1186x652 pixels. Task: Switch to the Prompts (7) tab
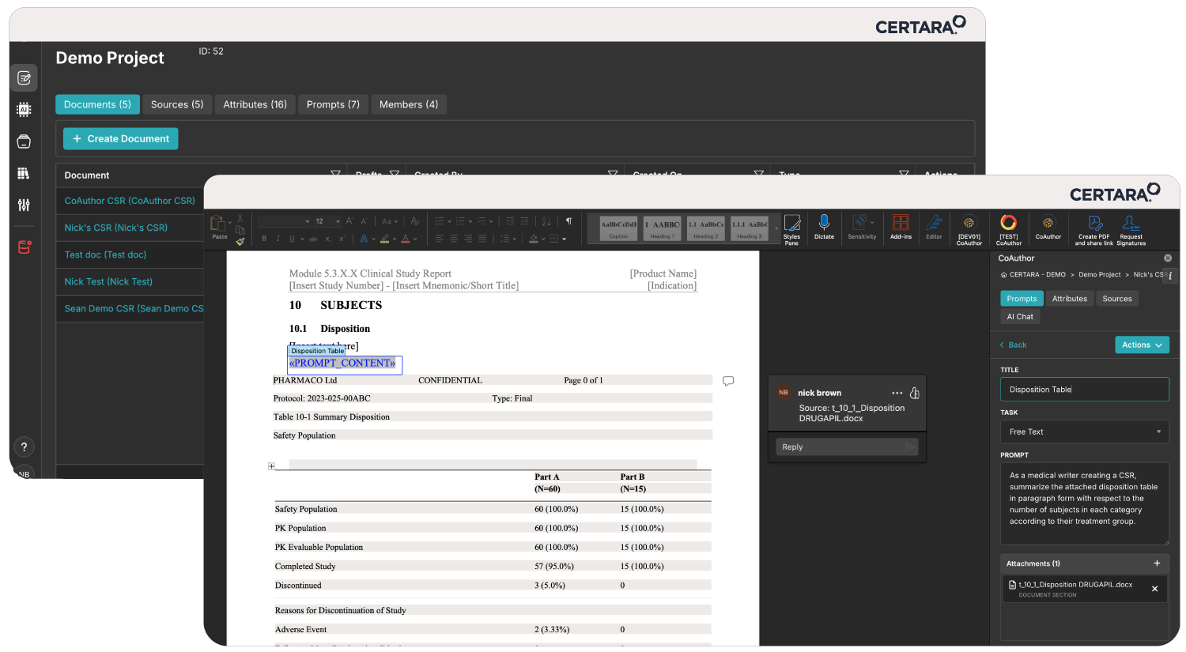click(333, 104)
